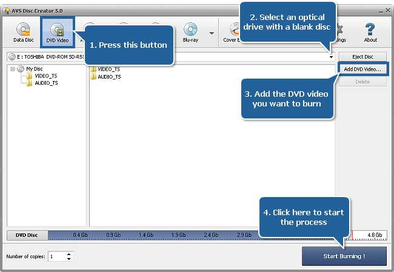Screen dimensions: 394x272
Task: Expand the toolbar overflow arrow beside Blu-ray
Action: pos(212,33)
